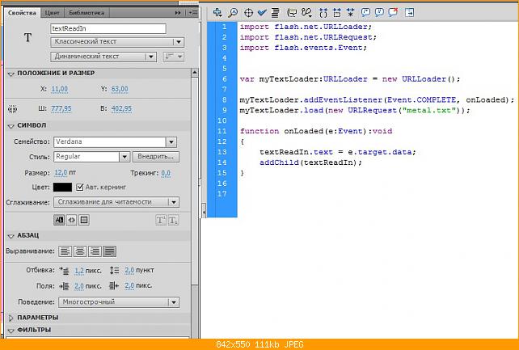Click the left margin icon beside Поля

(64, 286)
